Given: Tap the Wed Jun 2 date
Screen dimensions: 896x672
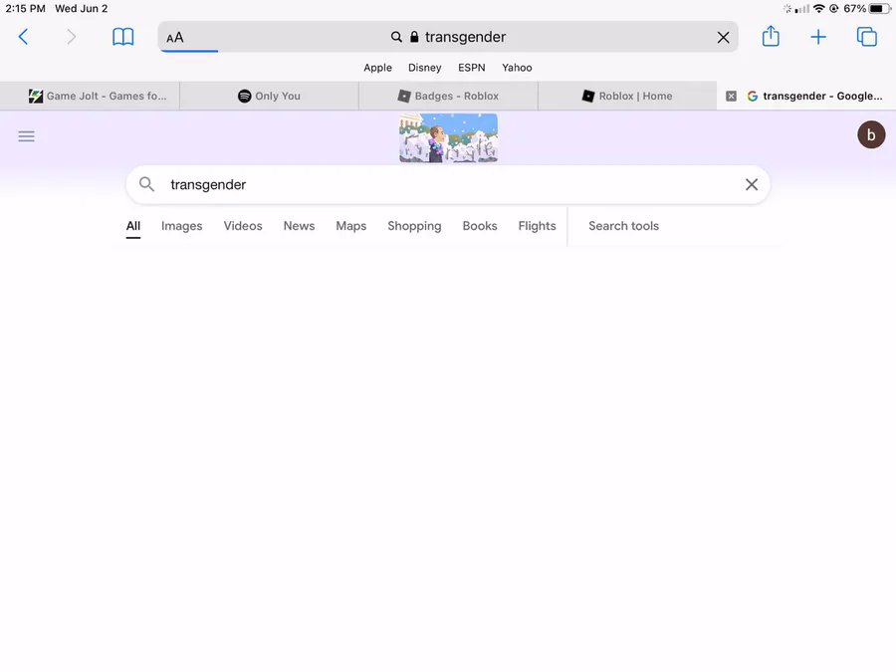Looking at the screenshot, I should pyautogui.click(x=82, y=9).
